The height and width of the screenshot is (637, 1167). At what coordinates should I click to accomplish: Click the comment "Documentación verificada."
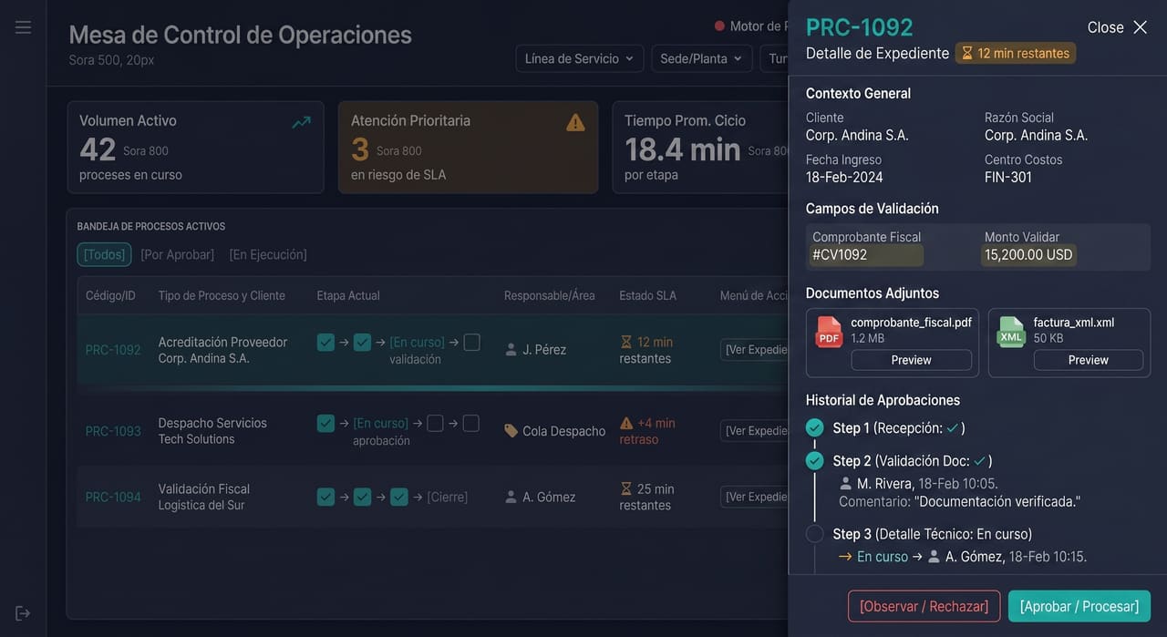[x=998, y=501]
